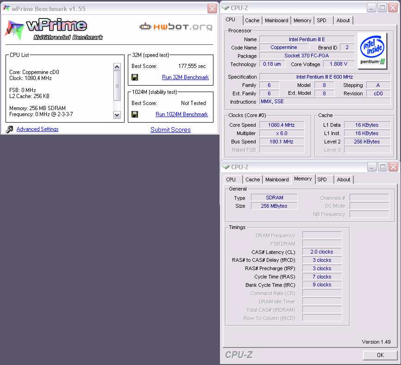
Task: Click the Technology value '0.18 um'
Action: (272, 64)
